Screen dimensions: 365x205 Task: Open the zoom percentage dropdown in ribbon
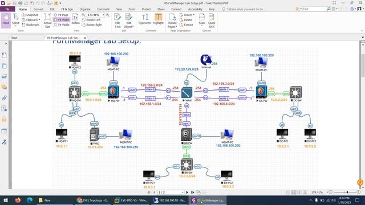(x=103, y=15)
